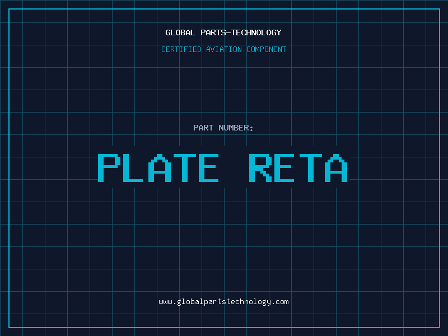Open the www.globalpartstechnology.com link
This screenshot has width=448, height=336.
223,302
